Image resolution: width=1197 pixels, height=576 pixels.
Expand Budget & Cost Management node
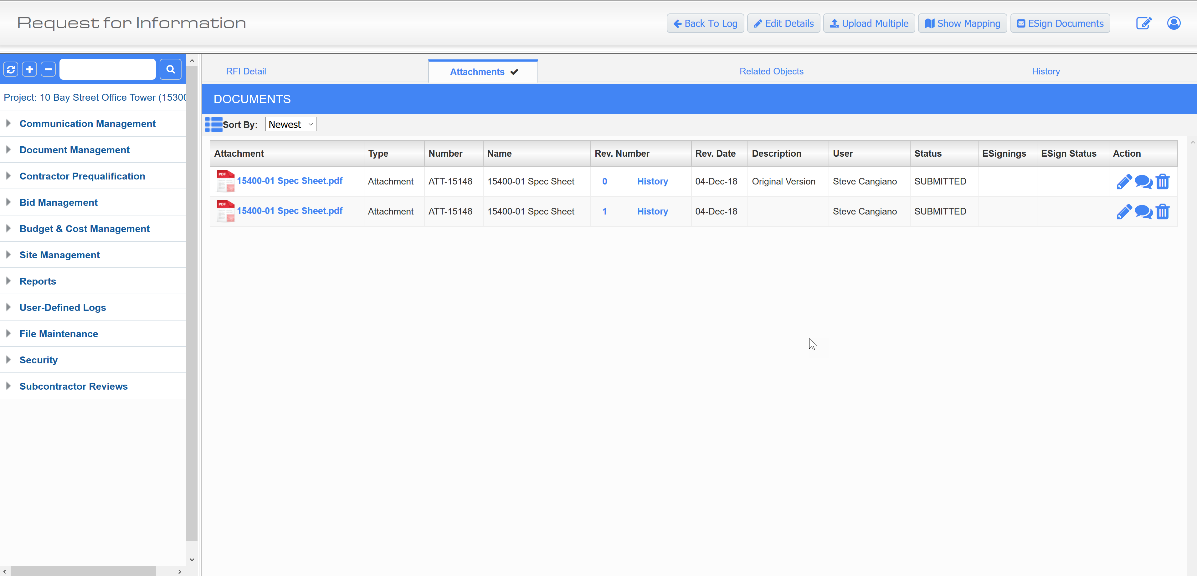(x=8, y=228)
